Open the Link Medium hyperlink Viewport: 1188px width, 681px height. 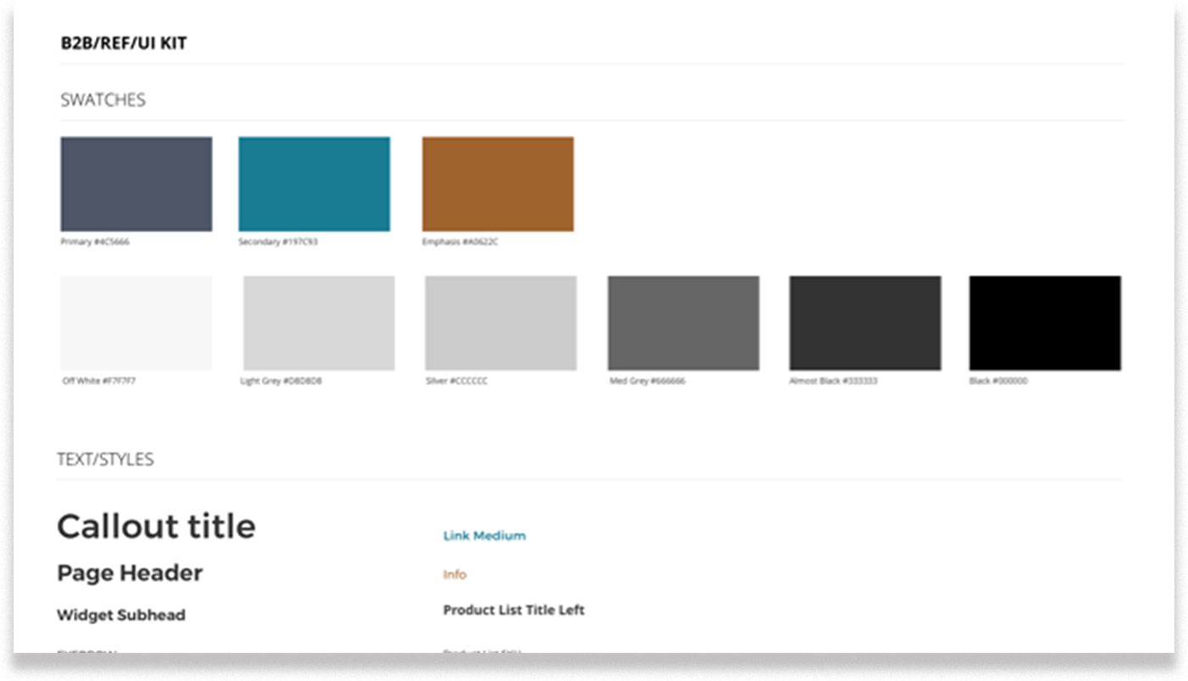[x=483, y=535]
